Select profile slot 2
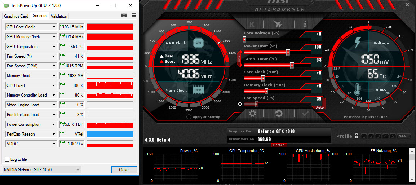The height and width of the screenshot is (185, 416). (x=371, y=136)
